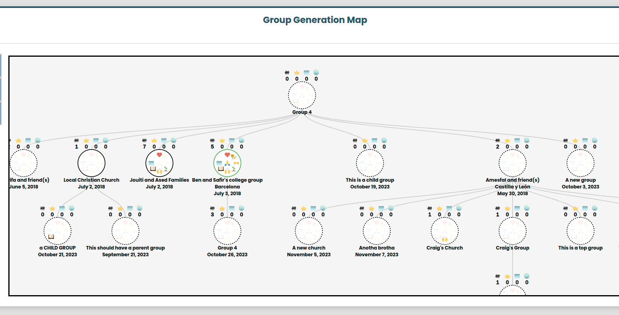This screenshot has width=619, height=315.
Task: Click crown icon above This should have a parent group
Action: tap(120, 208)
